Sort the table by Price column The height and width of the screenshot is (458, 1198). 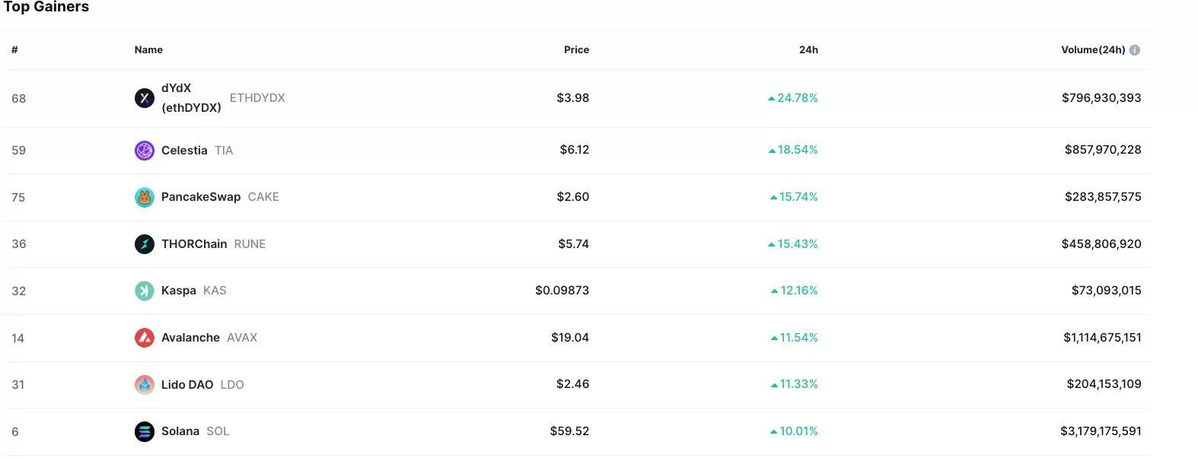[576, 50]
